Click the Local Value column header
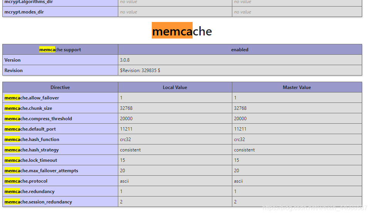 (175, 87)
